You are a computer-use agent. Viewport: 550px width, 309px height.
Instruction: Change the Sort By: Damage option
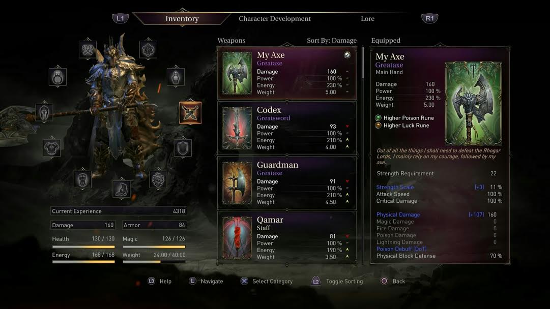click(x=331, y=40)
